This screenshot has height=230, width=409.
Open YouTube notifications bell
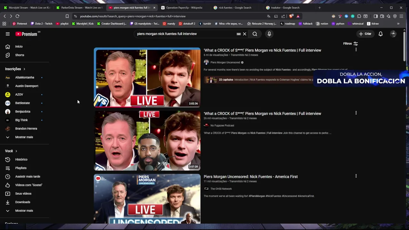point(381,34)
